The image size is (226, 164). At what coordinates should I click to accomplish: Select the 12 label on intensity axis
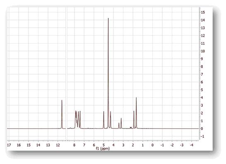point(203,36)
